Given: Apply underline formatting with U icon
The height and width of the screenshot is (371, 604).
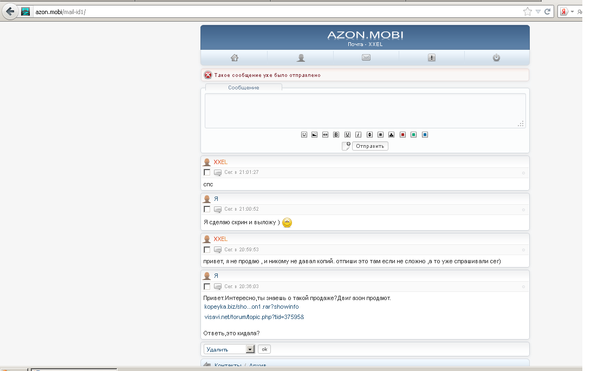Looking at the screenshot, I should [347, 135].
